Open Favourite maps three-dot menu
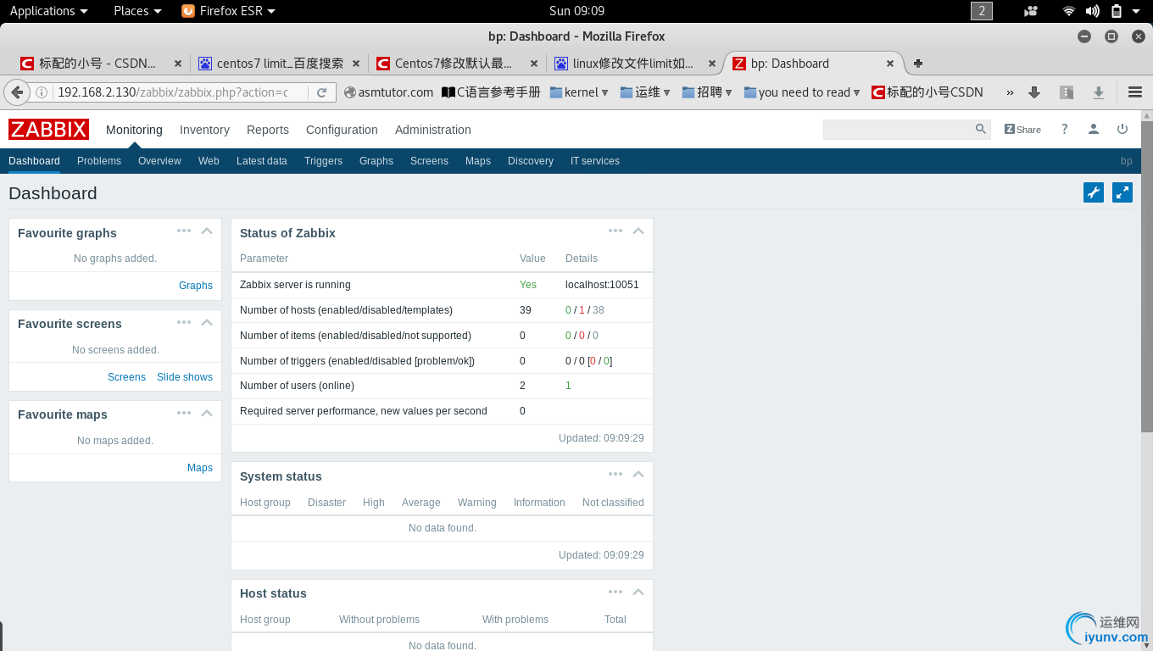This screenshot has width=1153, height=651. click(184, 413)
